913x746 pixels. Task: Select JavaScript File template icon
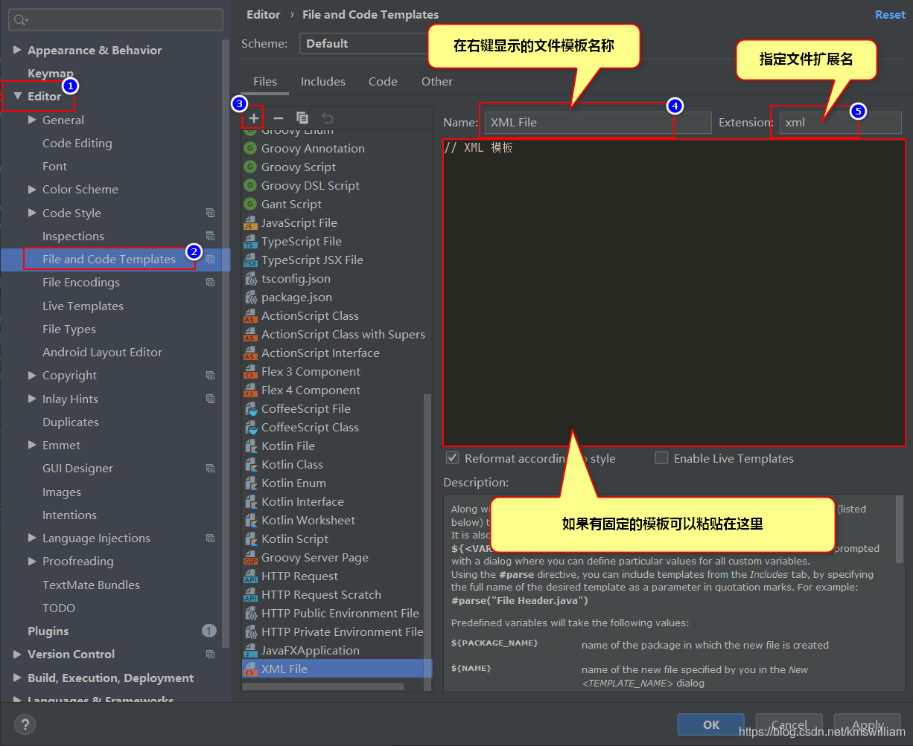pyautogui.click(x=250, y=222)
